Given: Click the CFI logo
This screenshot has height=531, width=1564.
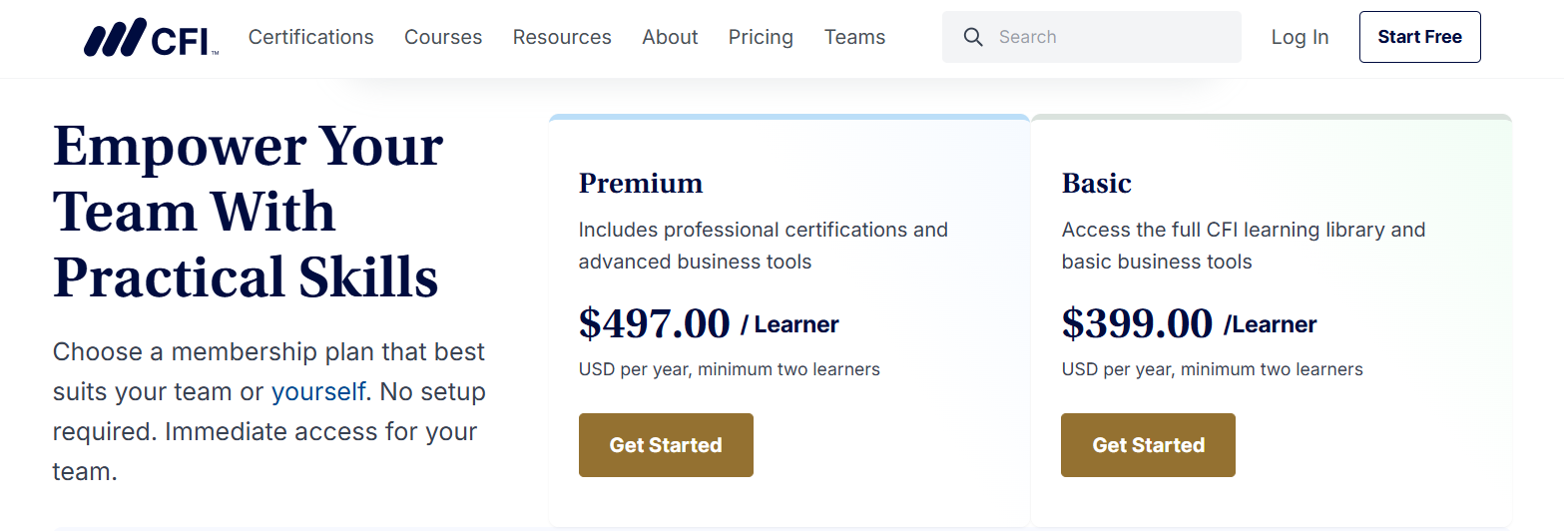Looking at the screenshot, I should [x=152, y=38].
